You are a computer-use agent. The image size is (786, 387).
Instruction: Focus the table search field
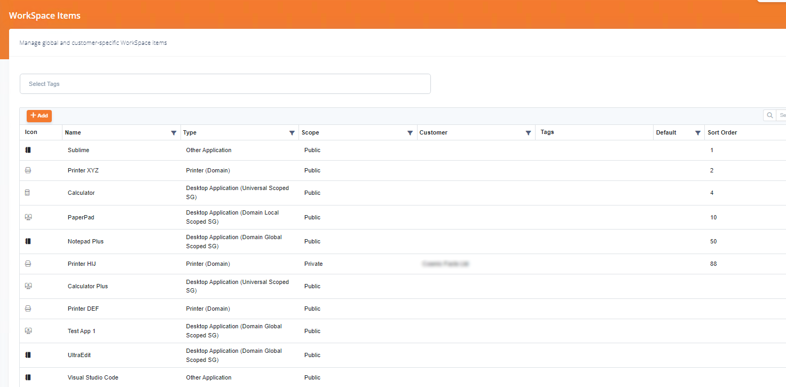click(781, 115)
